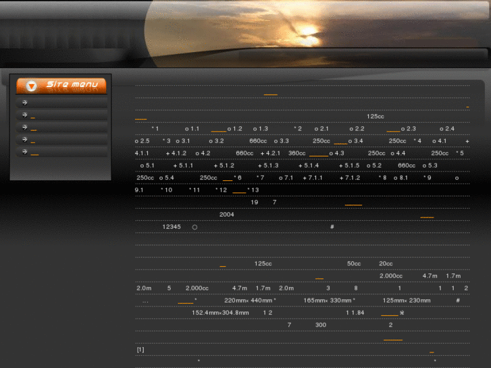
Task: Select contents entry "o 4.2"
Action: [x=203, y=153]
